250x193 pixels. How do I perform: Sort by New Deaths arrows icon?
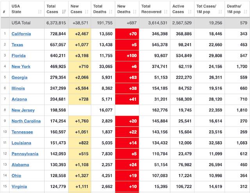coord(135,12)
